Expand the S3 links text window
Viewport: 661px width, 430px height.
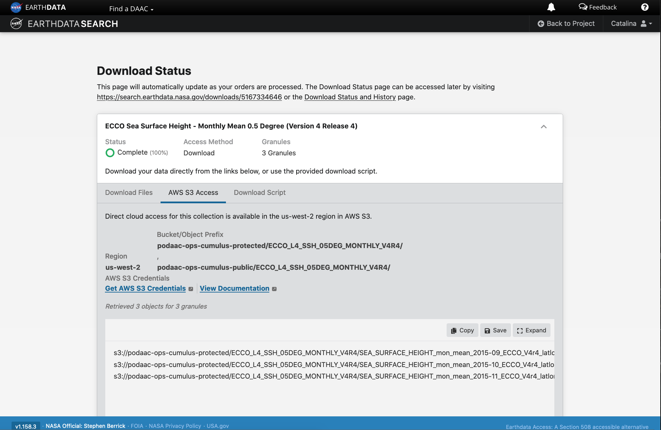click(531, 330)
